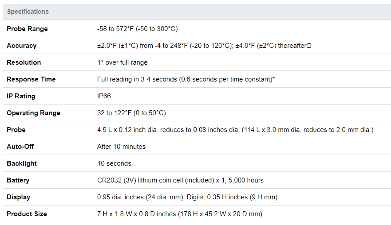391x225 pixels.
Task: Select the IP66 value
Action: (x=105, y=96)
